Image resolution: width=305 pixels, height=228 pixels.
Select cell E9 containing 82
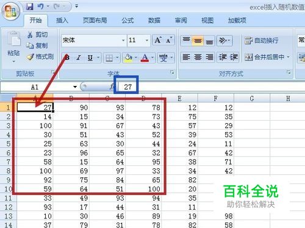(x=179, y=180)
